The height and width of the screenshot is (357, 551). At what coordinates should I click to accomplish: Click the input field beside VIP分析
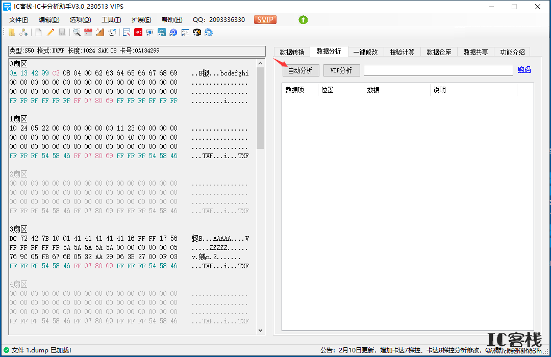tap(438, 70)
